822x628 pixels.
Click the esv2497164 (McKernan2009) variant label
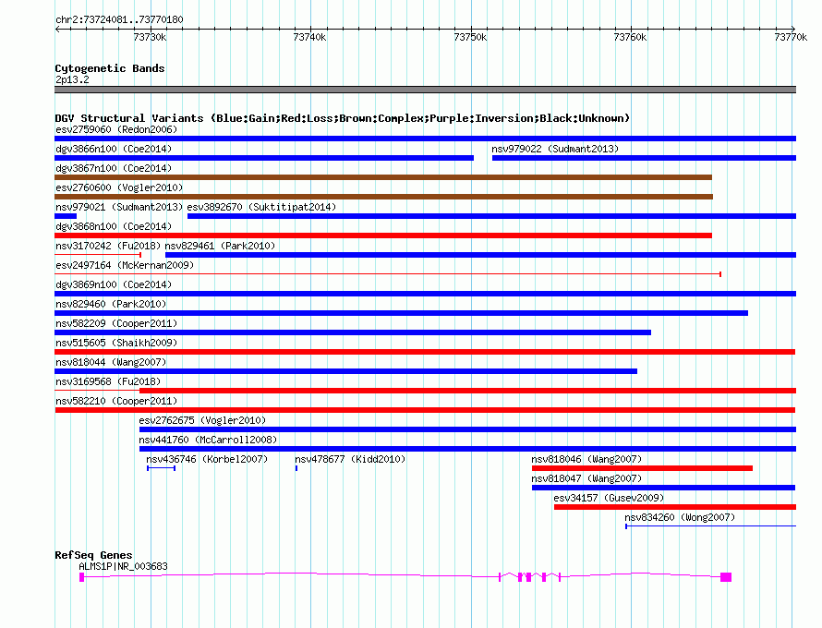tap(125, 265)
